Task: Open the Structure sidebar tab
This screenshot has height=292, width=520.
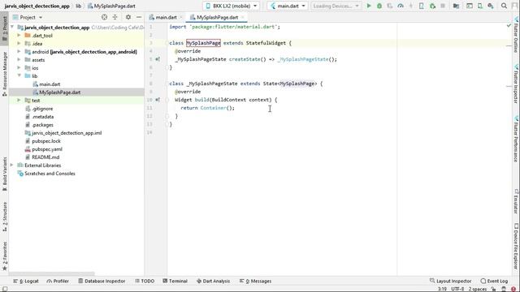Action: (4, 217)
